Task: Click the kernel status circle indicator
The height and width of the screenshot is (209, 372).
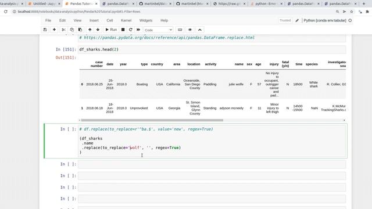Action: click(x=350, y=20)
